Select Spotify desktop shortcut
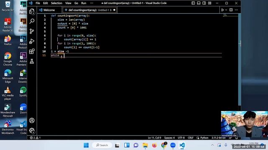This screenshot has height=150, width=268. (x=23, y=92)
